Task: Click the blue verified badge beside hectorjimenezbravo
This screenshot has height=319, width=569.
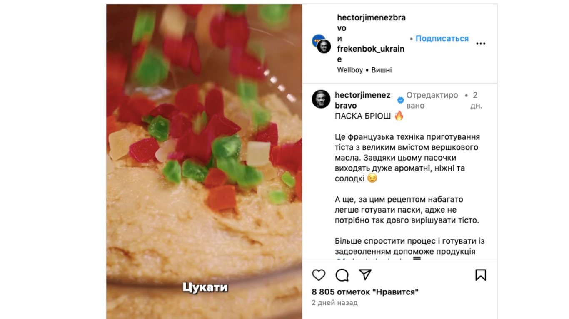Action: click(x=400, y=100)
